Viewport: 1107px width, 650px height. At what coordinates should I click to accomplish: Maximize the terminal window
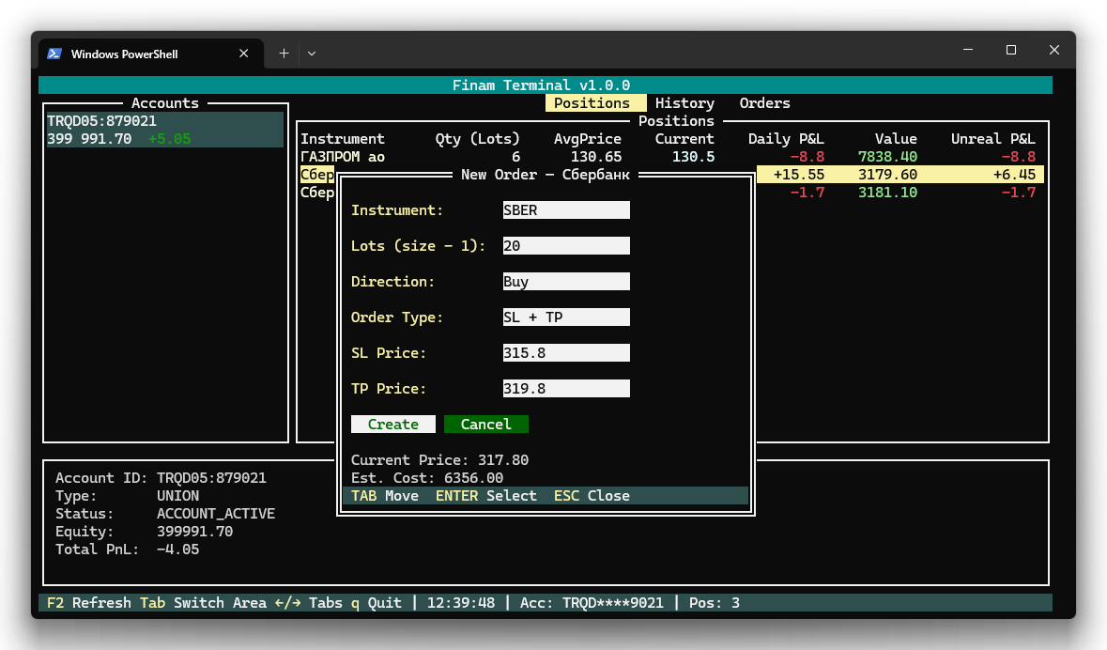tap(1011, 51)
